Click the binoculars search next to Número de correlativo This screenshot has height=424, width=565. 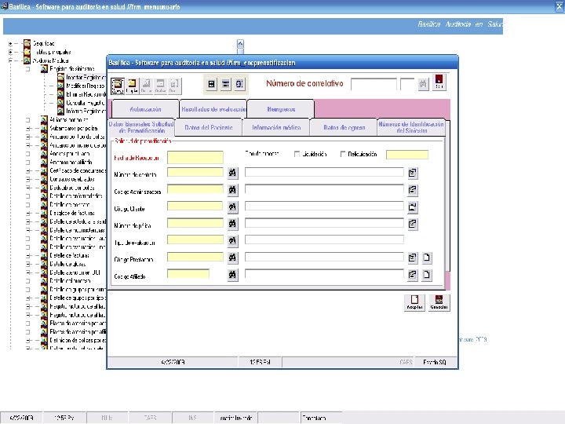424,84
